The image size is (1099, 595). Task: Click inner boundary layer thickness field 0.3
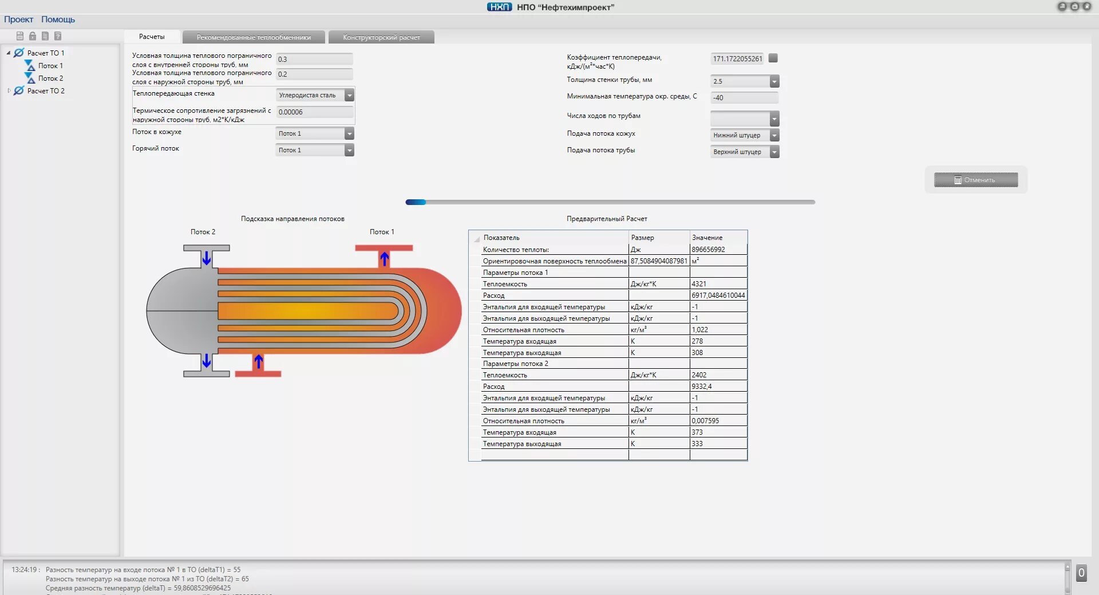[314, 59]
